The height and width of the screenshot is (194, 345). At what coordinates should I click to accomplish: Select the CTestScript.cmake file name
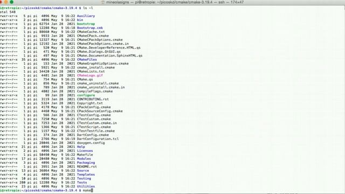94,127
